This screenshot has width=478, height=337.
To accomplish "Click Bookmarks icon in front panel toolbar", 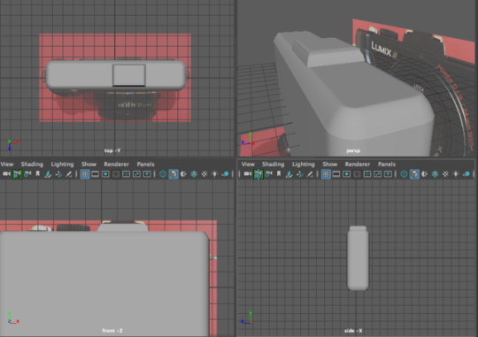I will [37, 173].
